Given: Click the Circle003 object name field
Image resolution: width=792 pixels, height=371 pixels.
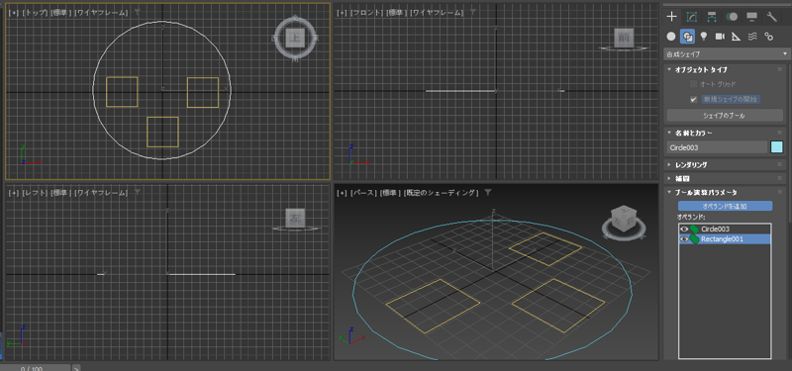Looking at the screenshot, I should pos(717,147).
